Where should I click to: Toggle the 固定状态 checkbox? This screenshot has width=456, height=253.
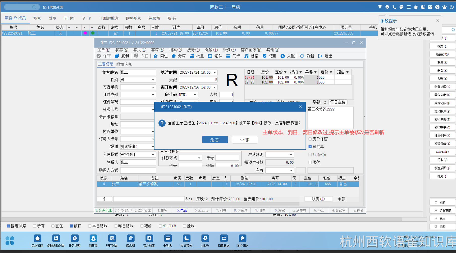point(8,226)
